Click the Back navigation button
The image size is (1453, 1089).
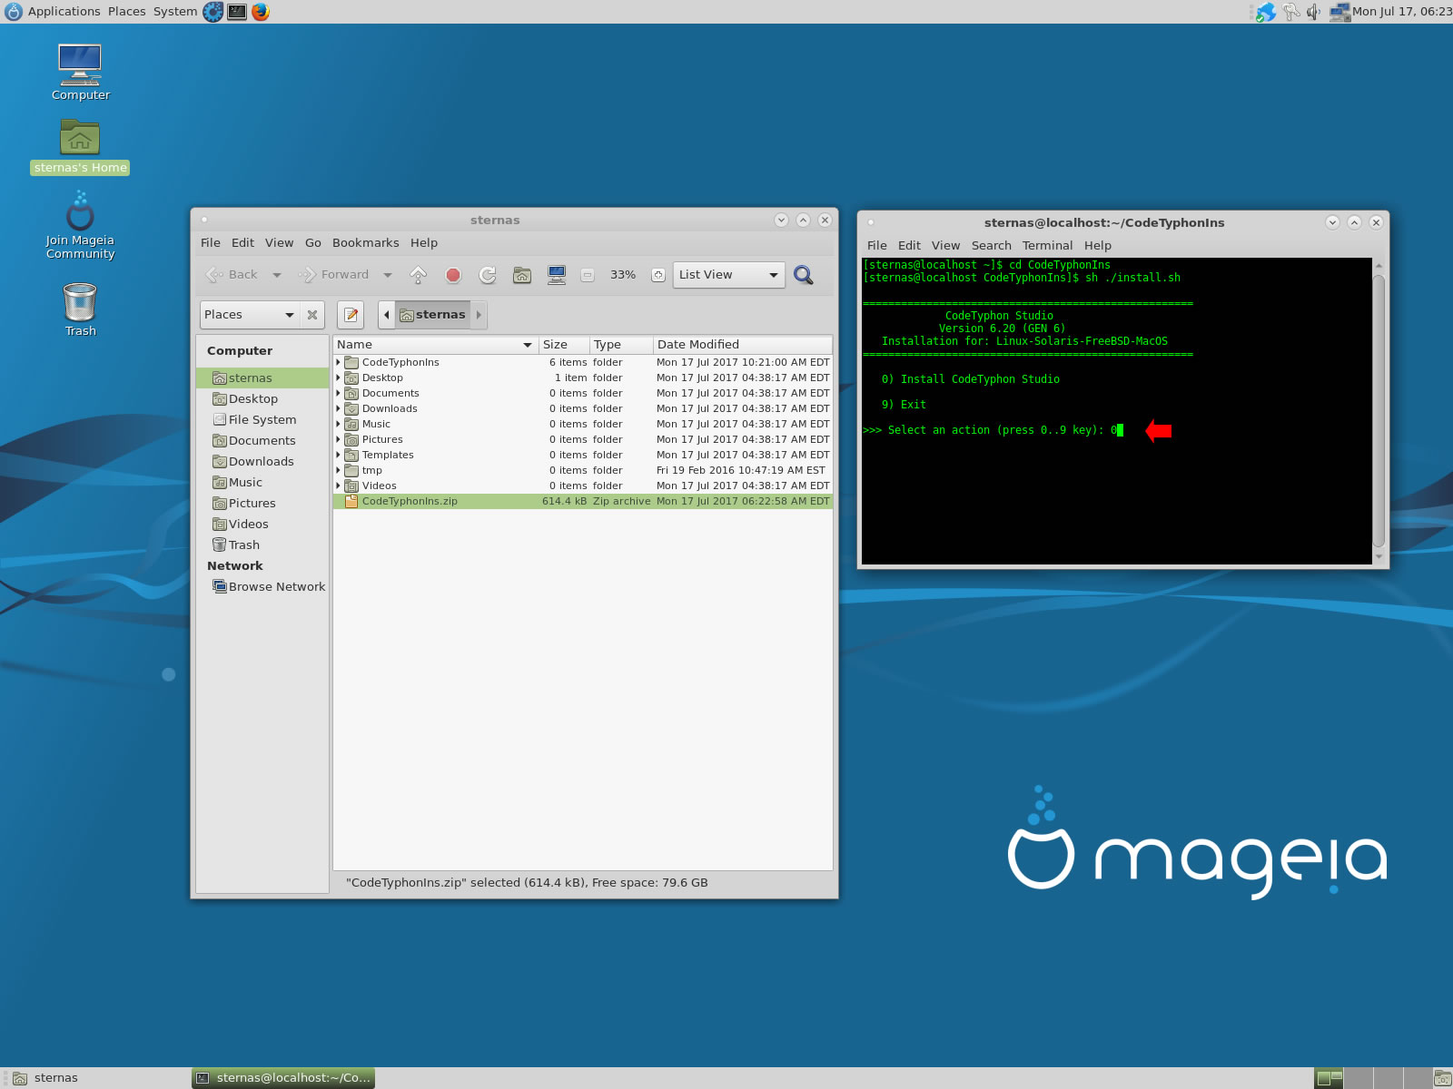pos(234,275)
